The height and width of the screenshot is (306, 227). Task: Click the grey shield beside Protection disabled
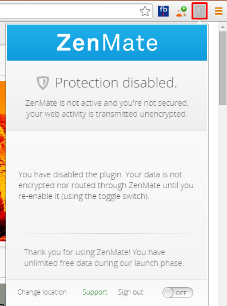(43, 83)
